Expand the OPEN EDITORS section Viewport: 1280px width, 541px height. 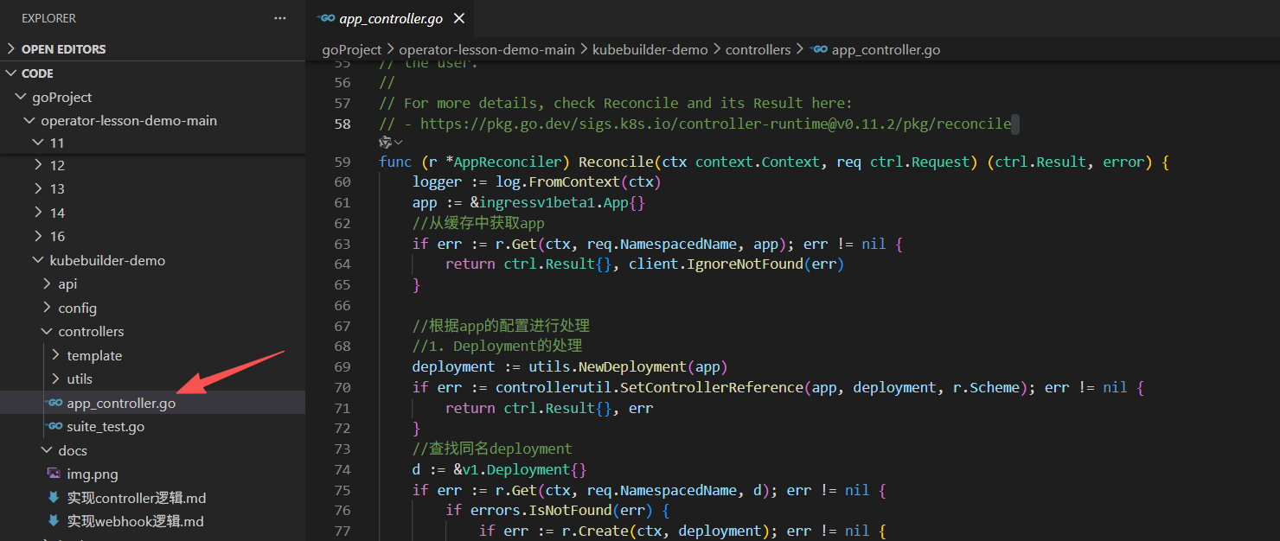[x=11, y=49]
